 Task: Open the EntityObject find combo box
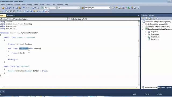click(x=109, y=8)
